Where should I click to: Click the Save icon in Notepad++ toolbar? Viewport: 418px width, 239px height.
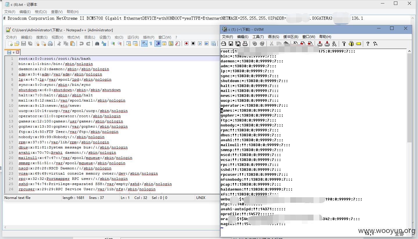(x=23, y=44)
